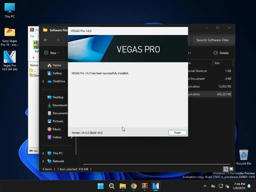256x192 pixels.
Task: Switch Explorer to large thumbnails view
Action: click(231, 169)
